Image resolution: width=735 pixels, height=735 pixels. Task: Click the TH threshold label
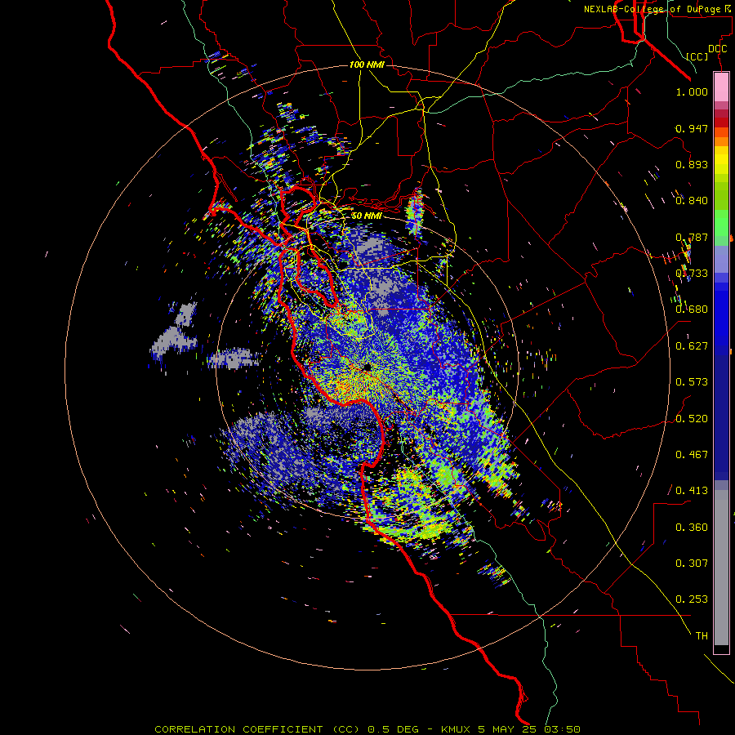[702, 636]
